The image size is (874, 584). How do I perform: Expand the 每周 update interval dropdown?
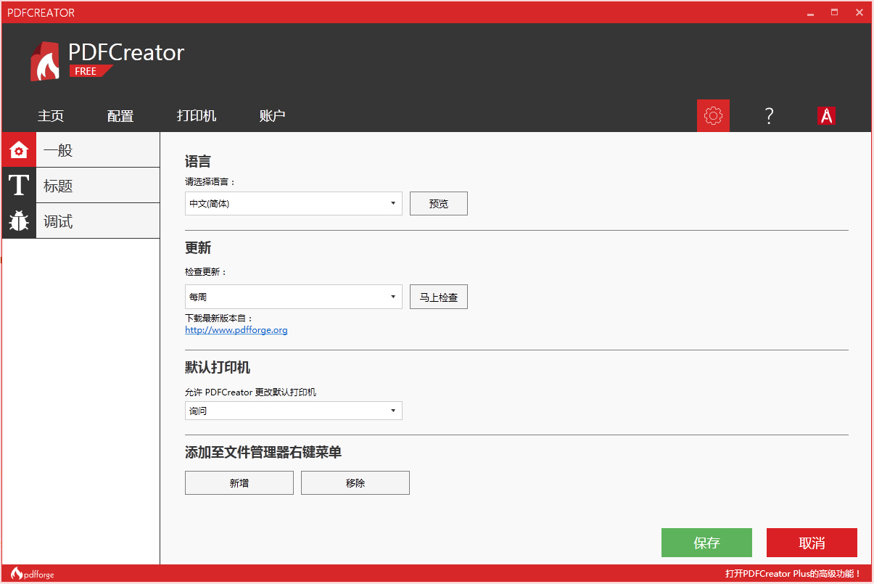click(x=294, y=297)
